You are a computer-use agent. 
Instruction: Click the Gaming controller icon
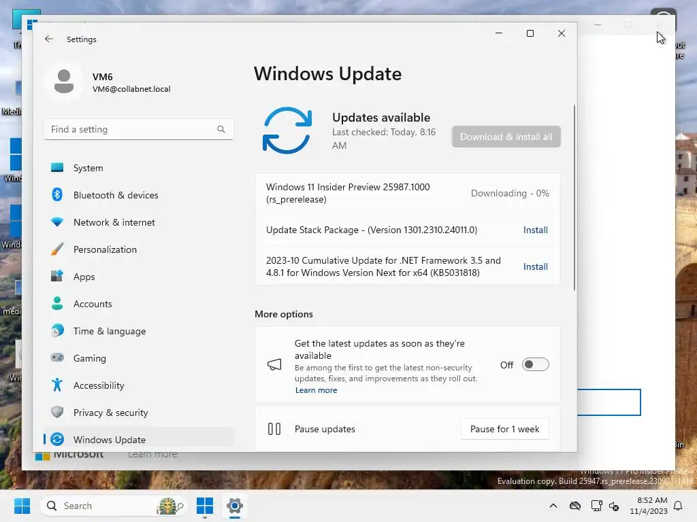[57, 358]
